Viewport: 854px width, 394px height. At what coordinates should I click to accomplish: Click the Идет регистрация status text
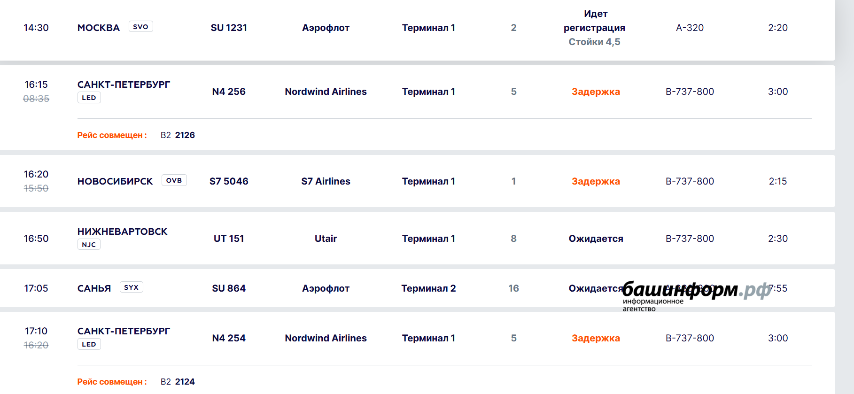tap(595, 21)
